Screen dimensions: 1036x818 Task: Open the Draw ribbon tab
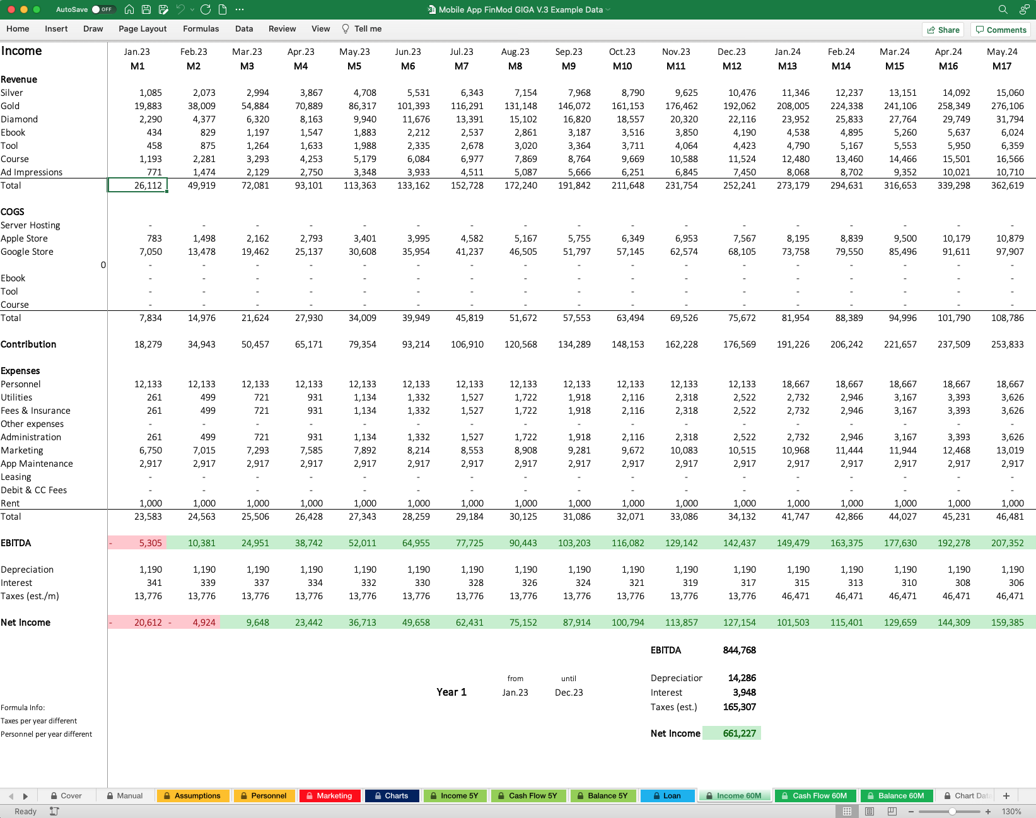[93, 29]
